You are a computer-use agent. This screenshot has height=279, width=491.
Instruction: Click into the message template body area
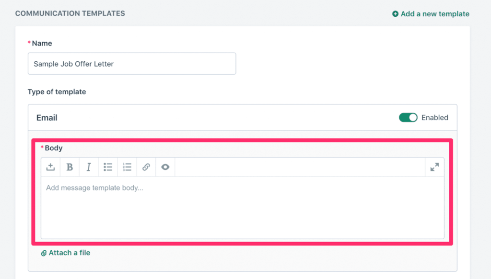(x=242, y=207)
